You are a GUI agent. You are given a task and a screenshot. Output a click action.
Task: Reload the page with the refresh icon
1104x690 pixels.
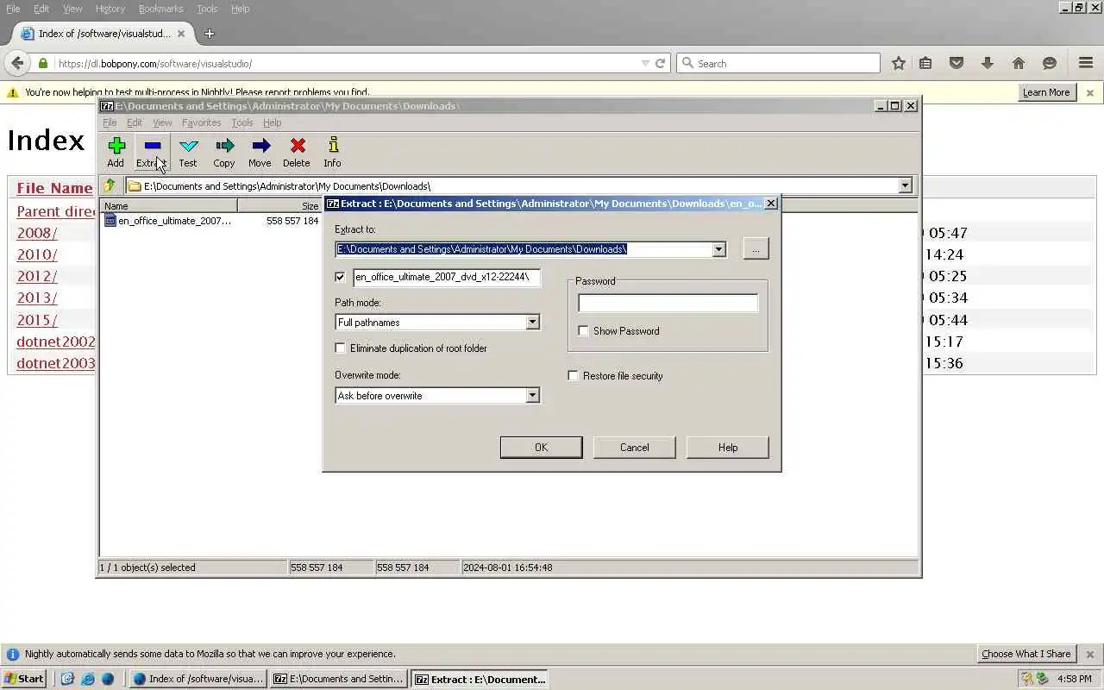[660, 63]
